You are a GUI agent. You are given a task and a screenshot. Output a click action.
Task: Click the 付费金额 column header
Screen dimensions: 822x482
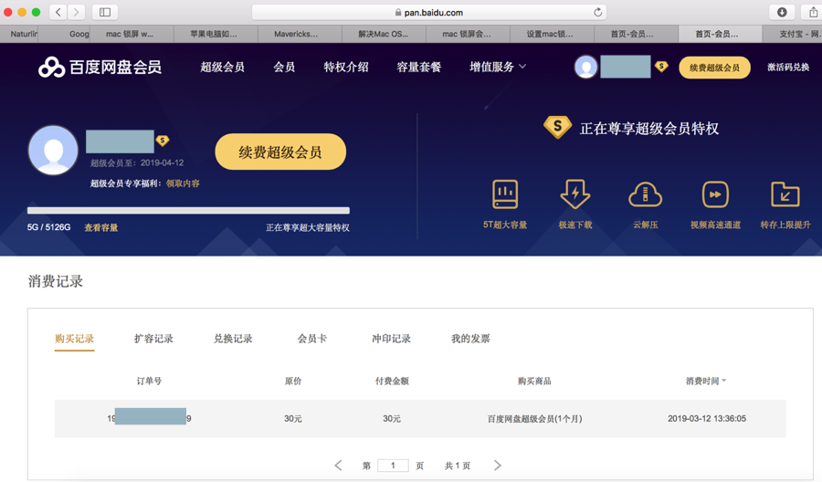pos(392,381)
